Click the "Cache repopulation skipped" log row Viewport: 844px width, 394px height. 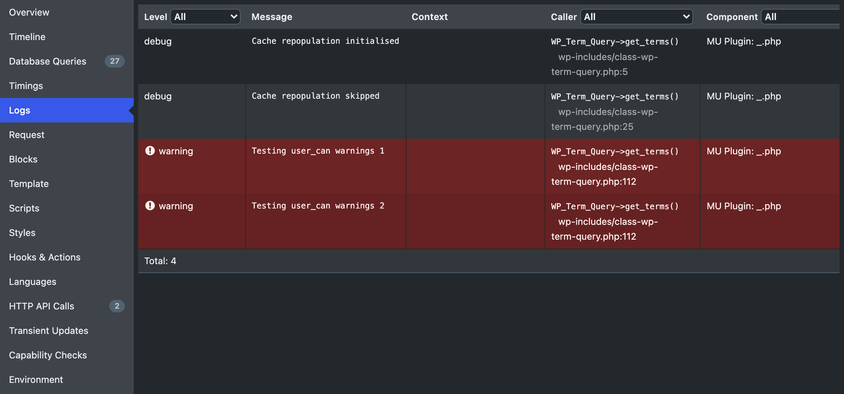(x=315, y=96)
